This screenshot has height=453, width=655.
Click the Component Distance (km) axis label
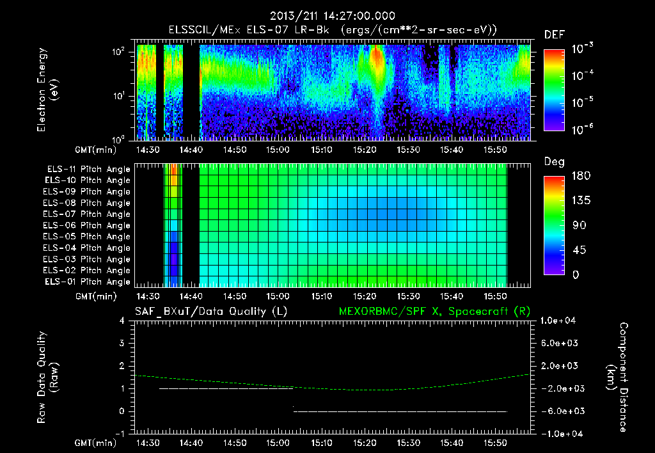(617, 377)
